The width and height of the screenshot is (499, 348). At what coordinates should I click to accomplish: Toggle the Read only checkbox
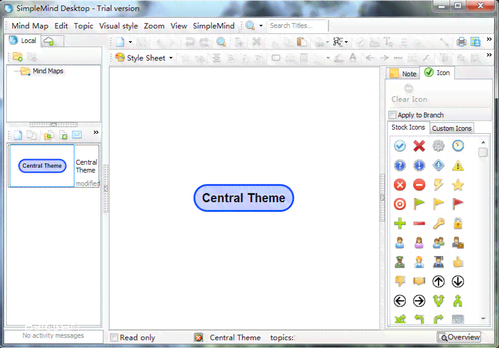pos(114,338)
